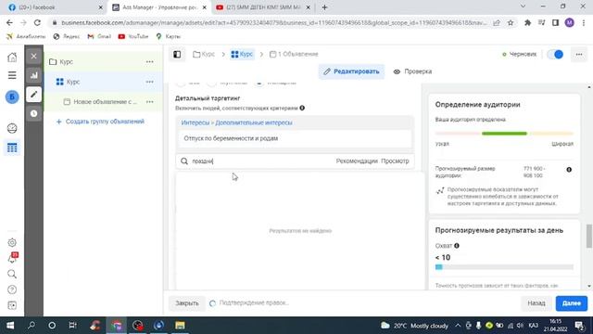Select the pencil edit icon in sidebar
593x334 pixels.
(33, 95)
